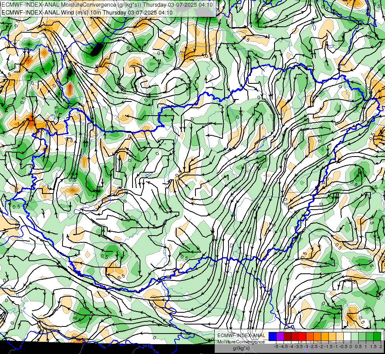
Task: Click the legend label ECMWF-INDEX-ANAL
Action: click(x=241, y=336)
